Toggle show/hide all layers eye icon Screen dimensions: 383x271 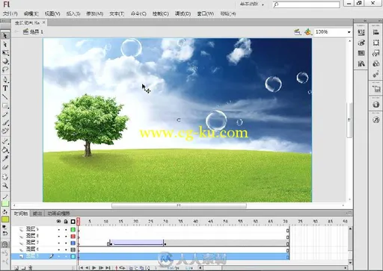tap(58, 221)
